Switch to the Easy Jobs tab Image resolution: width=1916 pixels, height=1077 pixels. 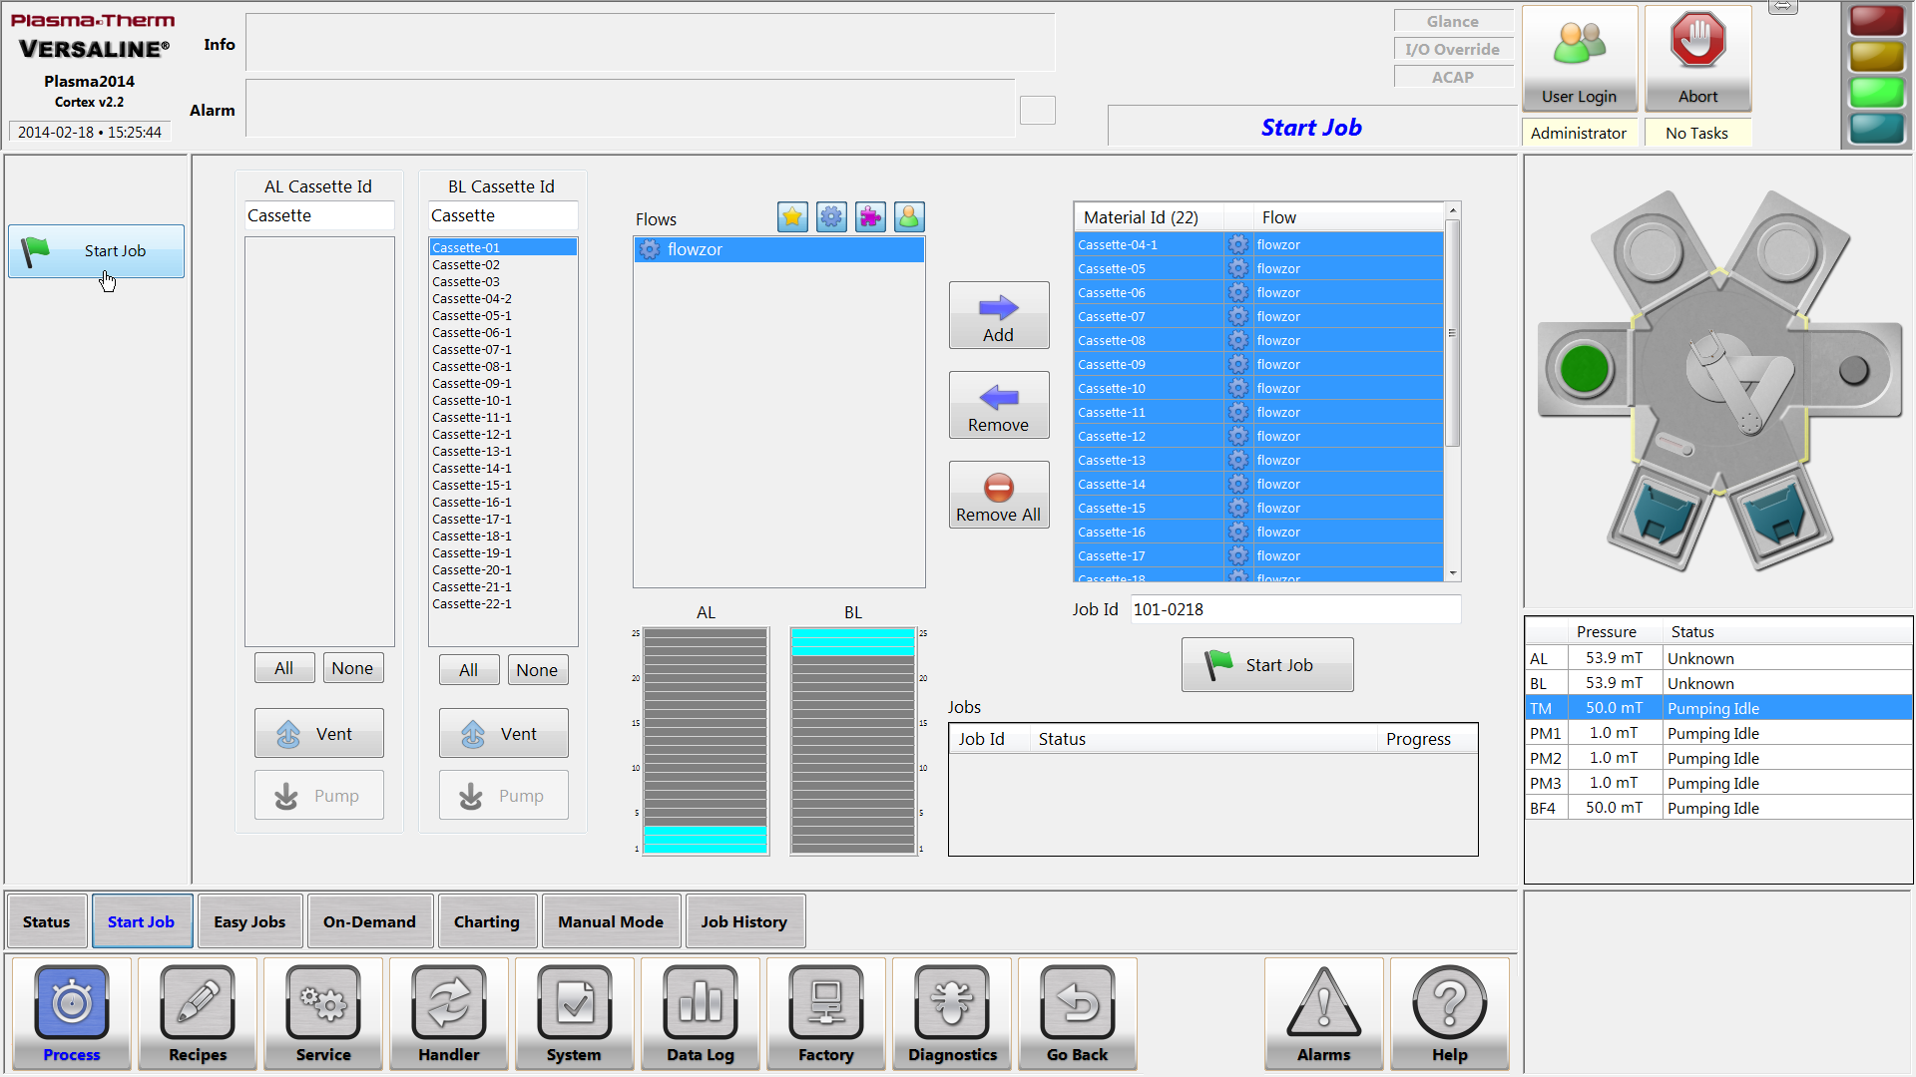point(248,920)
